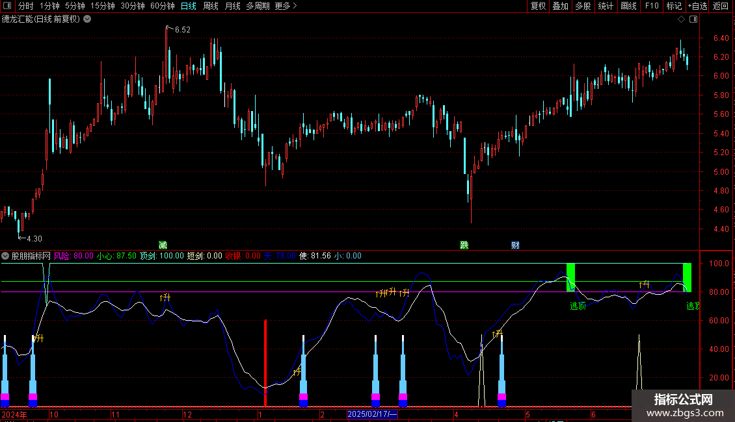Click the blue 财 marker icon

tap(515, 245)
